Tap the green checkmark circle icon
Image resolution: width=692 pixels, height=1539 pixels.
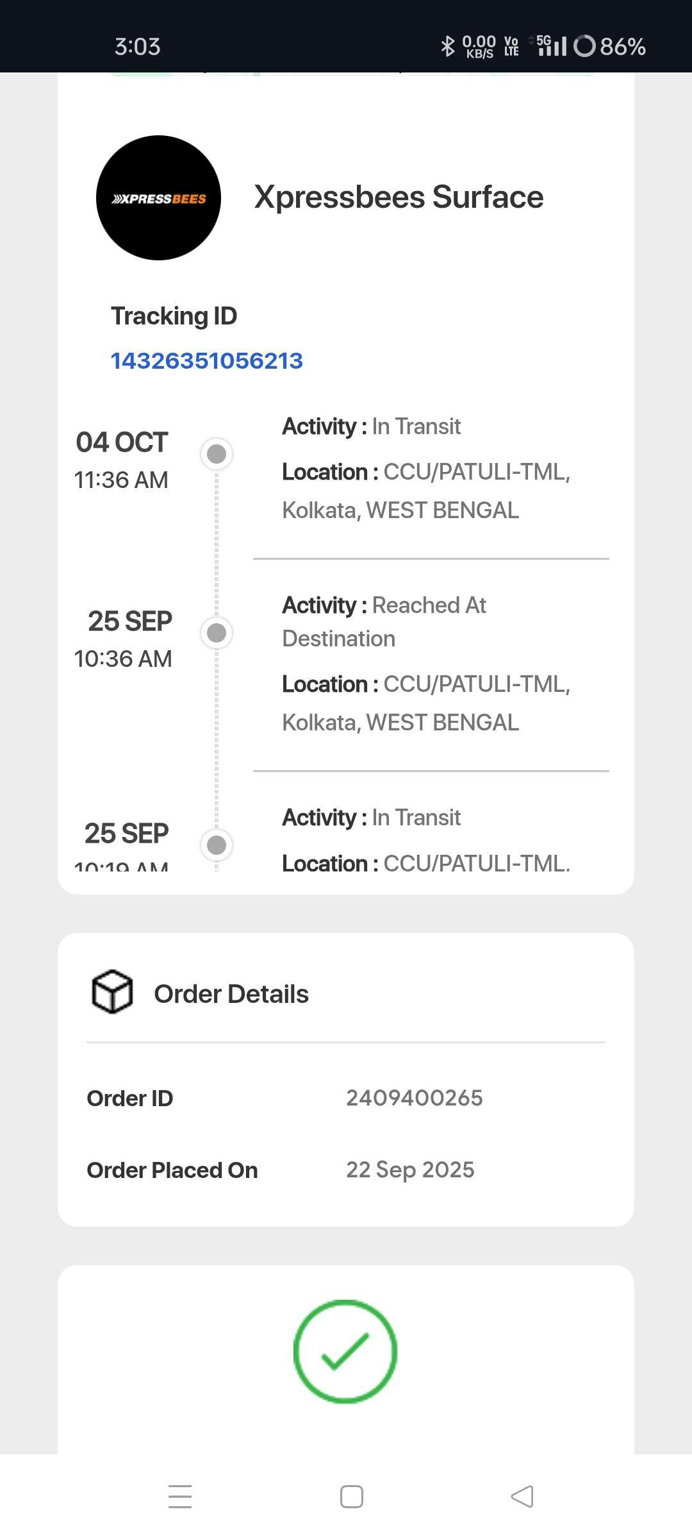[345, 1351]
